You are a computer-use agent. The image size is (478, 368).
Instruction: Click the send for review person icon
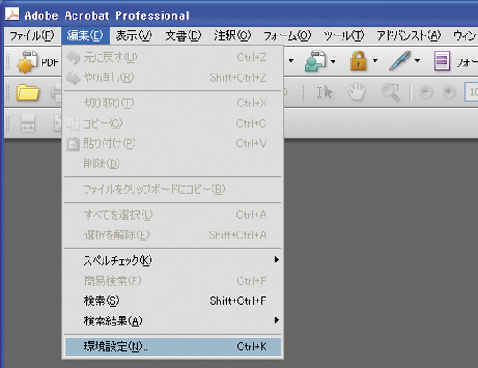[x=315, y=61]
